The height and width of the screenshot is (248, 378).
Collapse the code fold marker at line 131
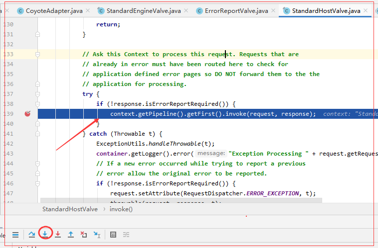click(x=37, y=34)
